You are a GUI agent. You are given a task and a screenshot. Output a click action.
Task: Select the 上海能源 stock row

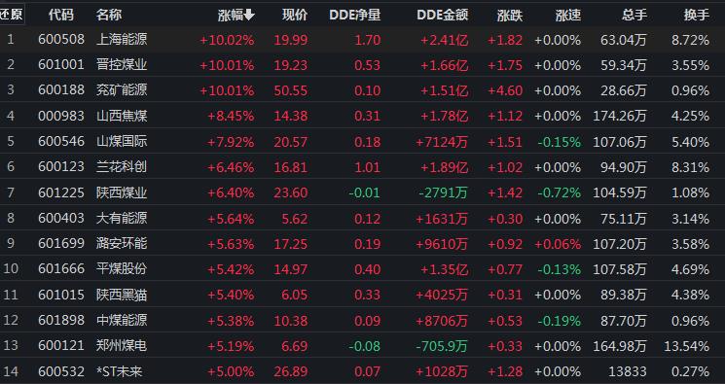click(x=362, y=40)
